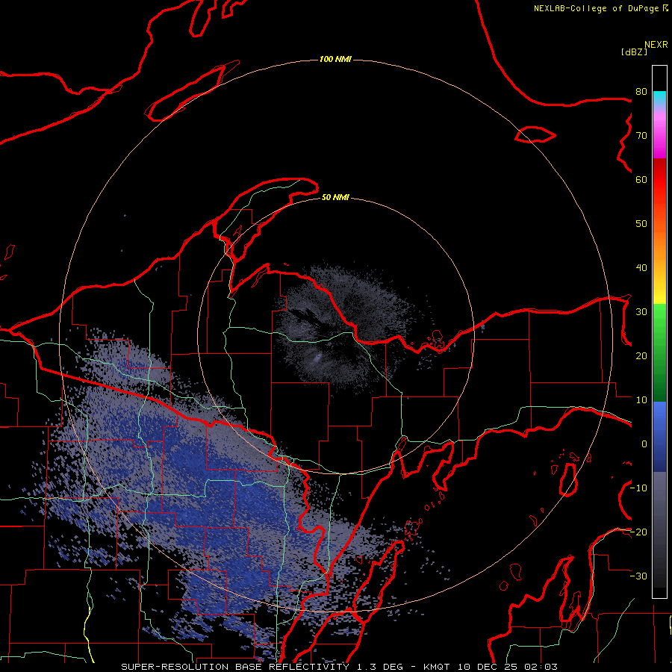Click the 1.3 DEG elevation text

tap(380, 667)
